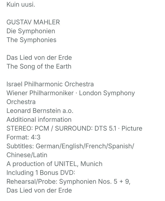This screenshot has height=201, width=165.
Task: Click 'London Symphony' text
Action: coord(107,93)
